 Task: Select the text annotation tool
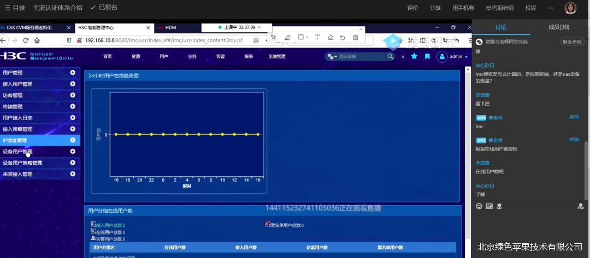tap(317, 37)
